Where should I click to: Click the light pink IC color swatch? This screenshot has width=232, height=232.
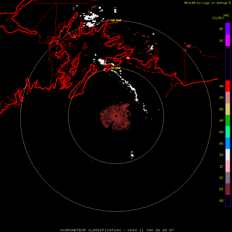(x=228, y=166)
